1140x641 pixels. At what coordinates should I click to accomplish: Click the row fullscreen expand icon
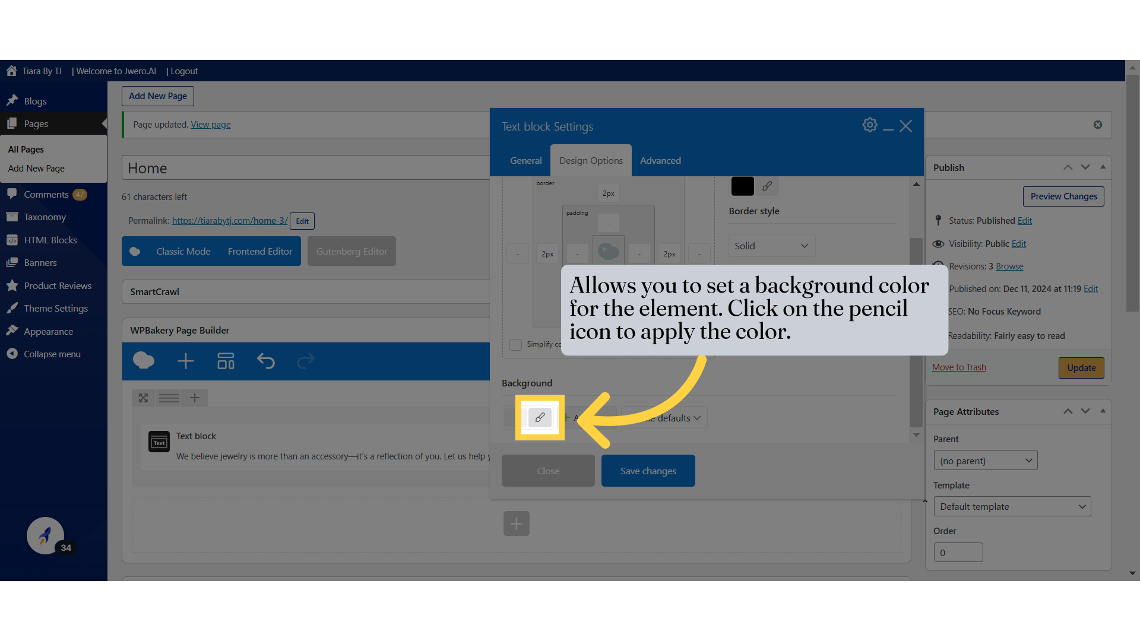(143, 398)
